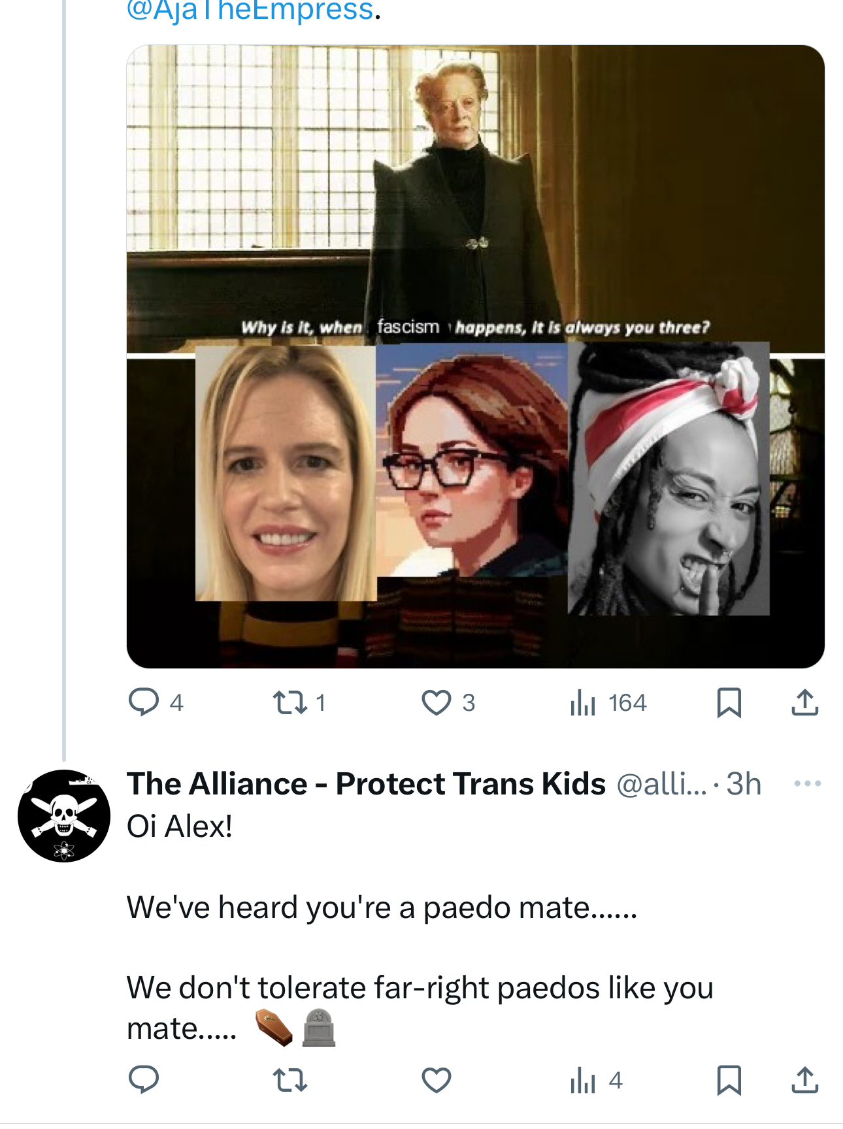Reply to the tweet with 4 replies

[x=144, y=702]
